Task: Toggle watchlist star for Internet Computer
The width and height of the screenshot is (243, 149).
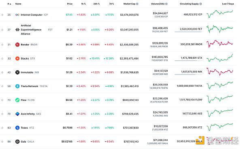Action: pos(2,15)
